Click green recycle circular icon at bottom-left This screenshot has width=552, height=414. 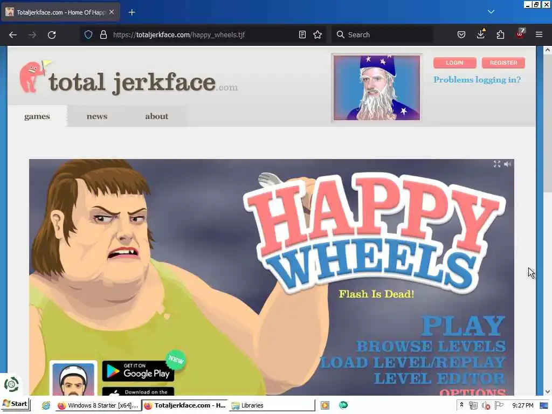tap(11, 384)
